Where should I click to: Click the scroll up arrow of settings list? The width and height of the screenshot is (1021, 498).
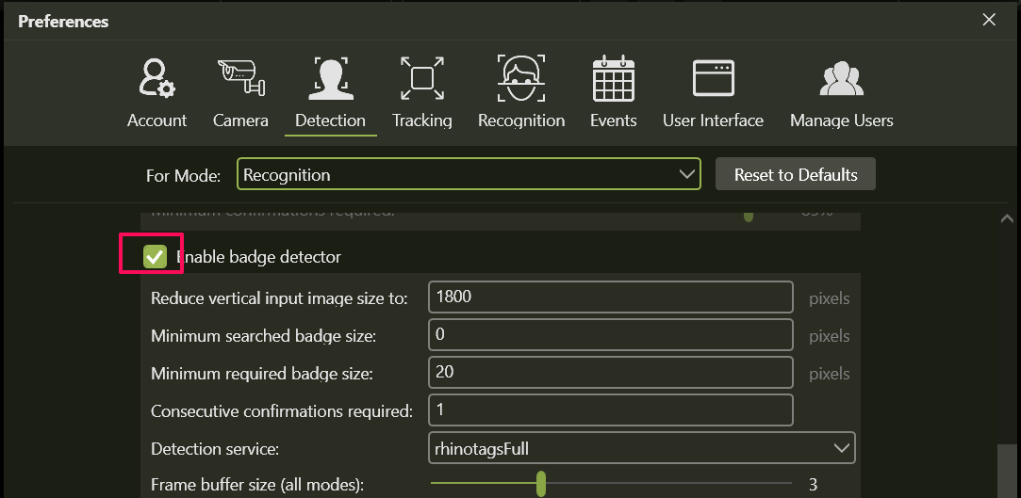pos(1005,218)
